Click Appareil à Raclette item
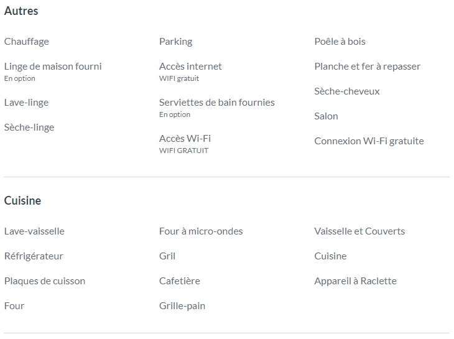 (356, 281)
